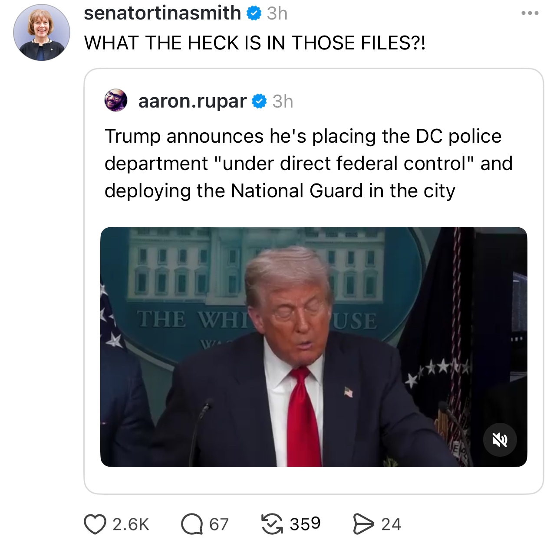Image resolution: width=560 pixels, height=556 pixels.
Task: Open the senatortinasmith username link
Action: coord(162,13)
